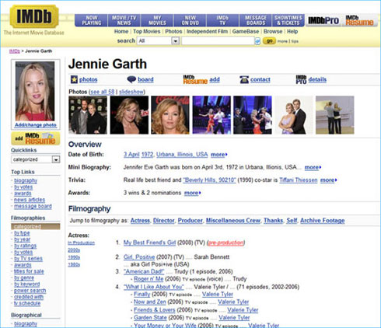Open the power search sidebar link
381x328 pixels.
30,291
